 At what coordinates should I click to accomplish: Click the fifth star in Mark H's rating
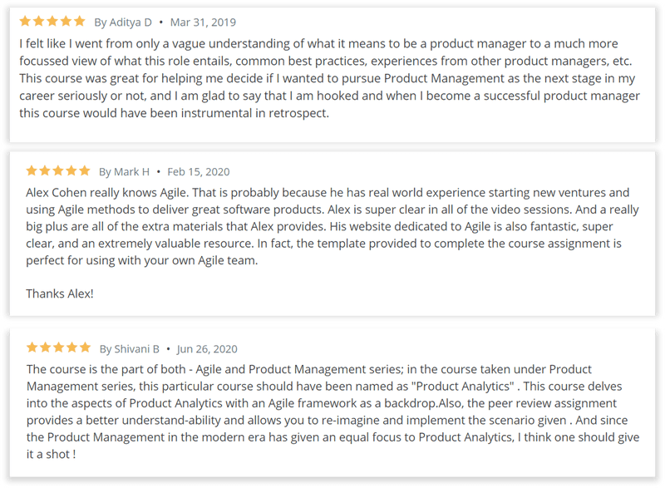coord(85,171)
